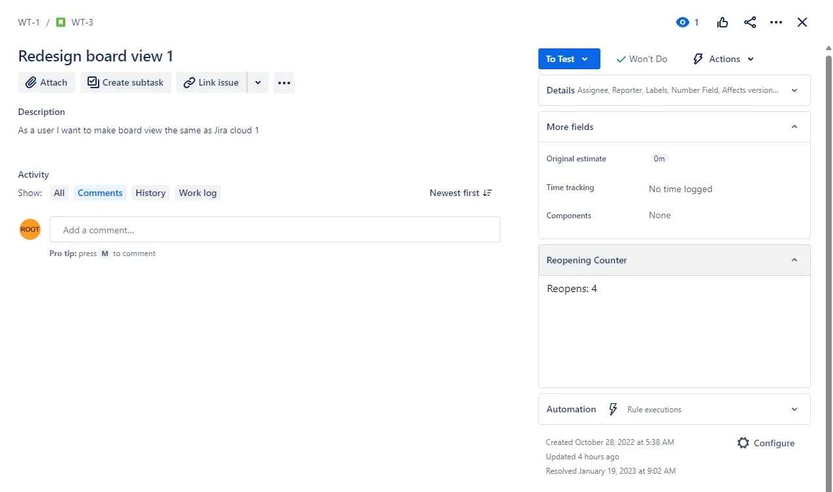
Task: Expand the Automation panel
Action: (674, 409)
